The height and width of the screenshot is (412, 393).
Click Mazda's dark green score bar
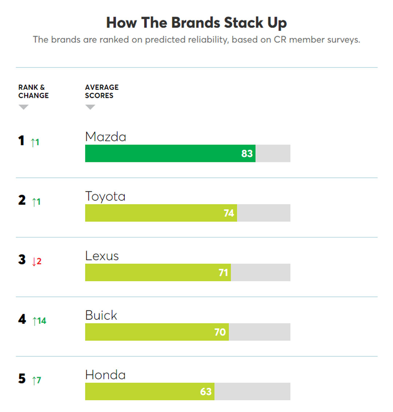pos(170,154)
